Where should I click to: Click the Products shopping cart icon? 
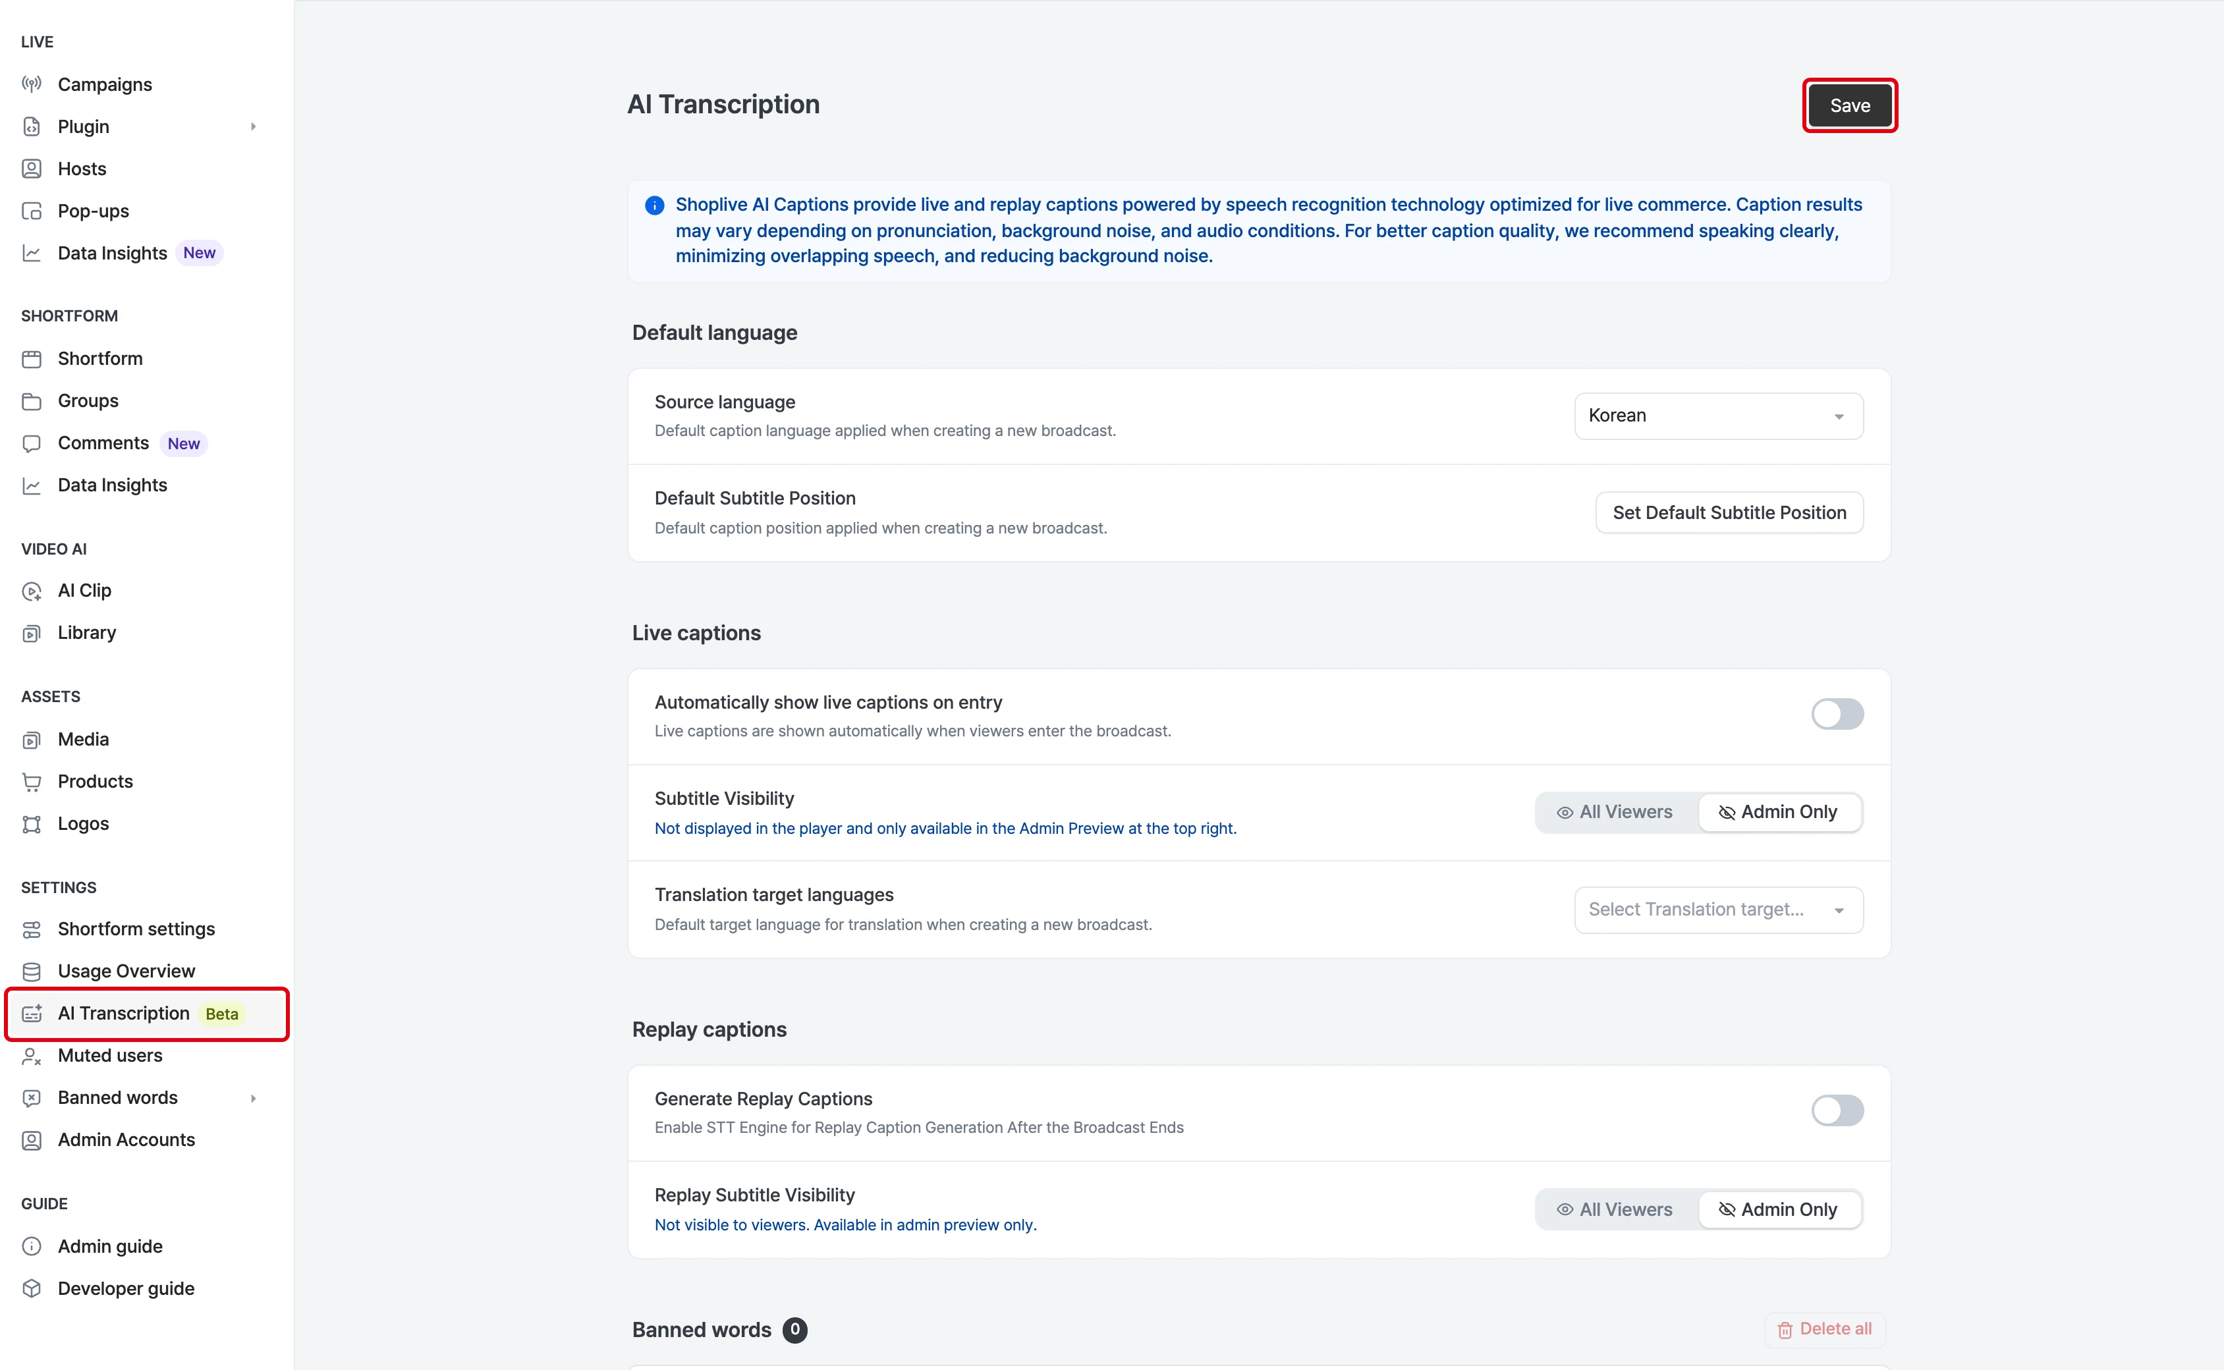coord(32,782)
